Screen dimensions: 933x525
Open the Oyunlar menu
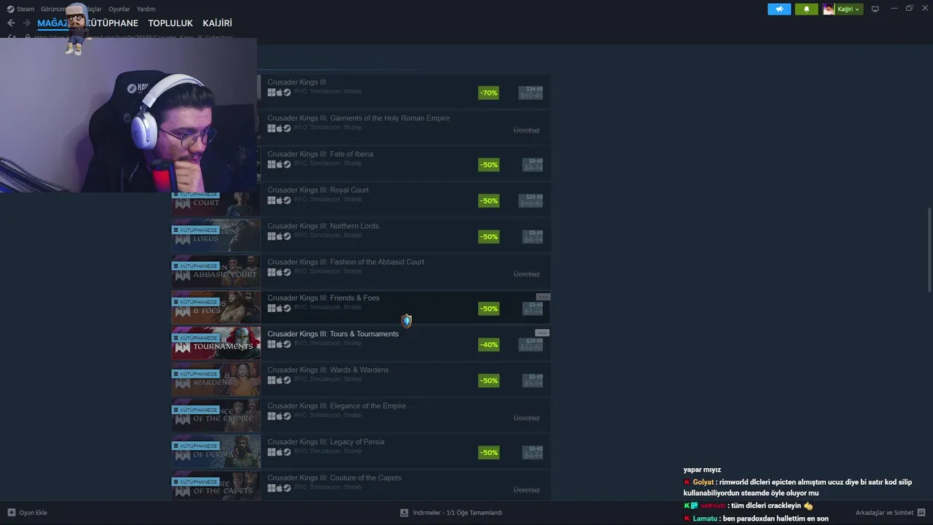point(119,9)
